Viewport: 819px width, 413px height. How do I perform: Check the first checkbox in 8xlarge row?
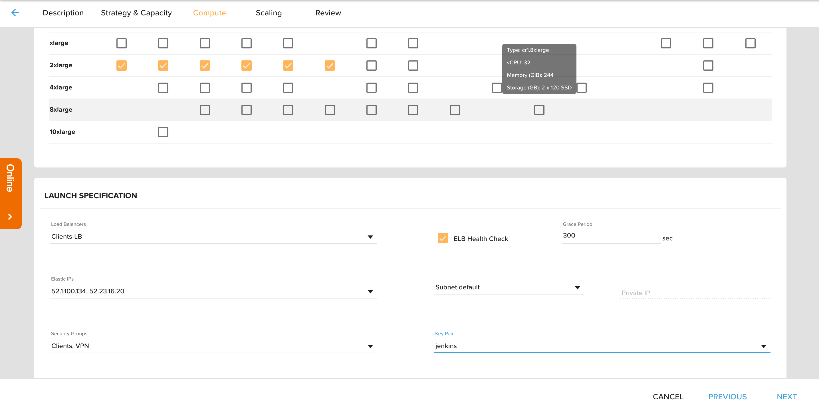tap(205, 110)
